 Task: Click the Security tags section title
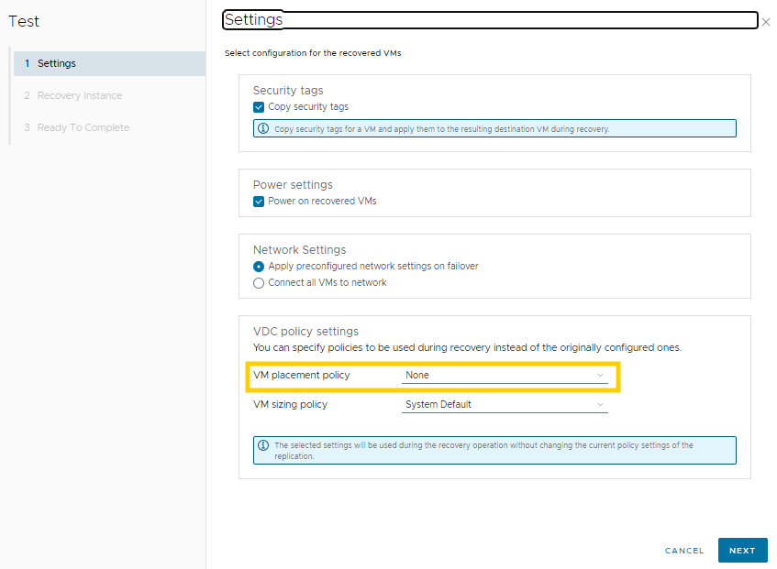(288, 91)
